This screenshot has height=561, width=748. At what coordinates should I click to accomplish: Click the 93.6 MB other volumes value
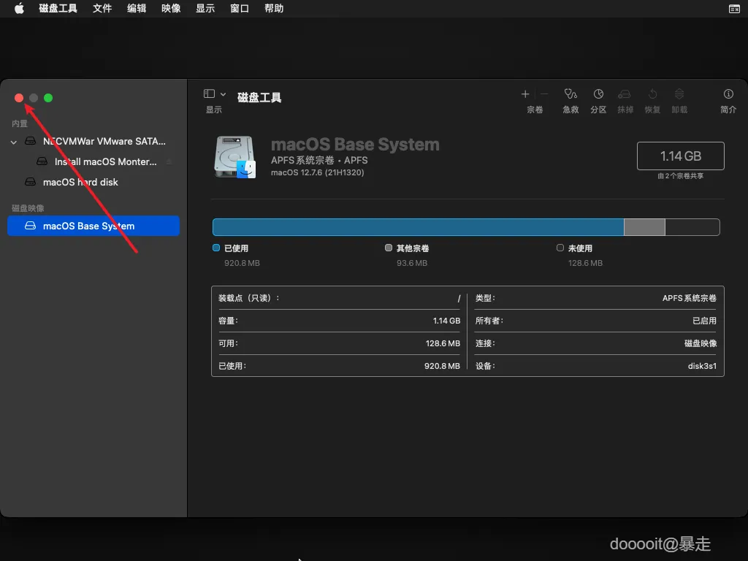[412, 263]
